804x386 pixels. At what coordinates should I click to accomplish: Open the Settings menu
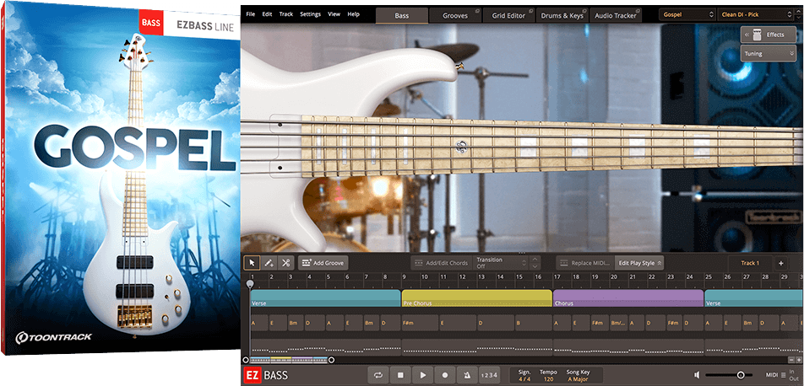point(310,14)
